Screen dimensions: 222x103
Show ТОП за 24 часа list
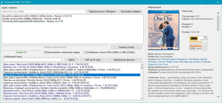93,60
